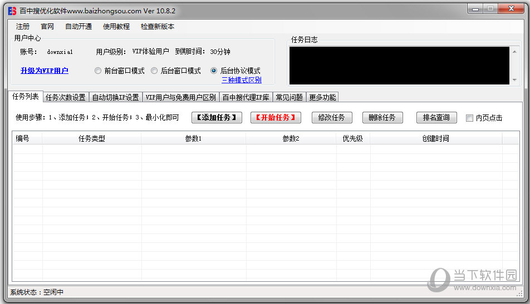Close the 百中搜优化软件 window
The image size is (530, 304).
511,9
